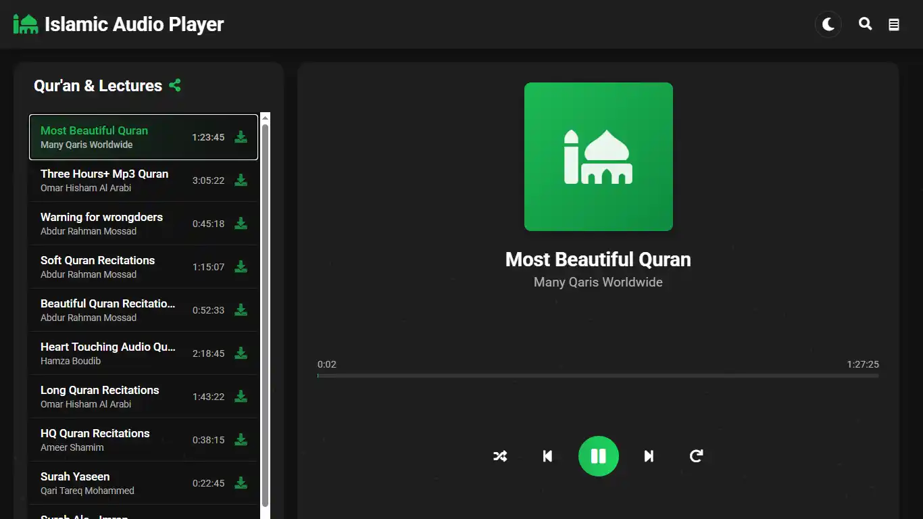Download Surah Yaseen track
923x519 pixels.
tap(241, 483)
